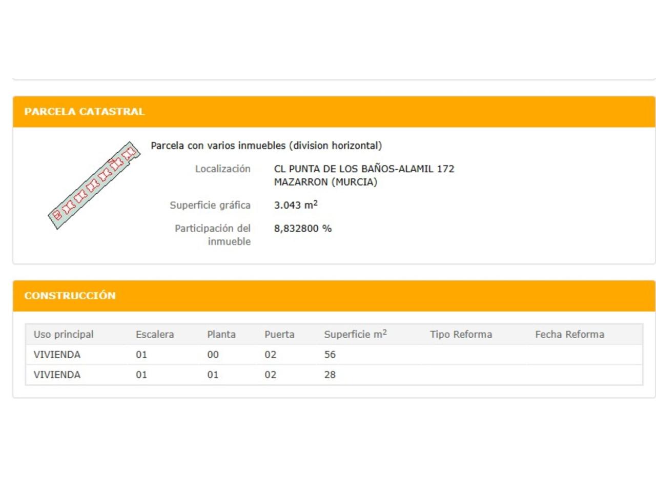Click the Localización label

coord(222,169)
